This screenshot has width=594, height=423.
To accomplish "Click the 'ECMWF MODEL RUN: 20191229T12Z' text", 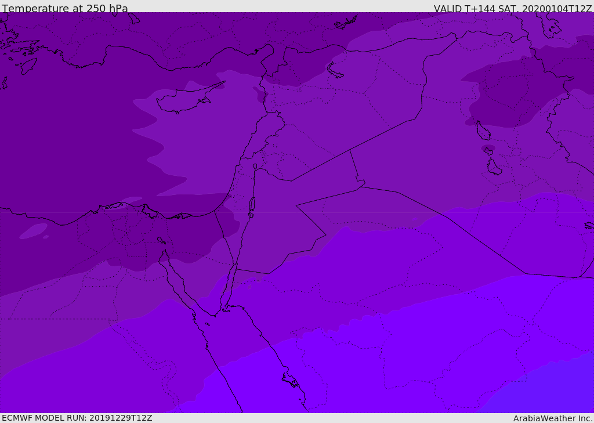I will 77,418.
